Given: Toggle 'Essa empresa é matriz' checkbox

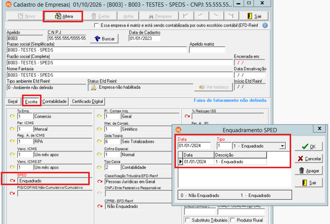Looking at the screenshot, I should [x=96, y=25].
